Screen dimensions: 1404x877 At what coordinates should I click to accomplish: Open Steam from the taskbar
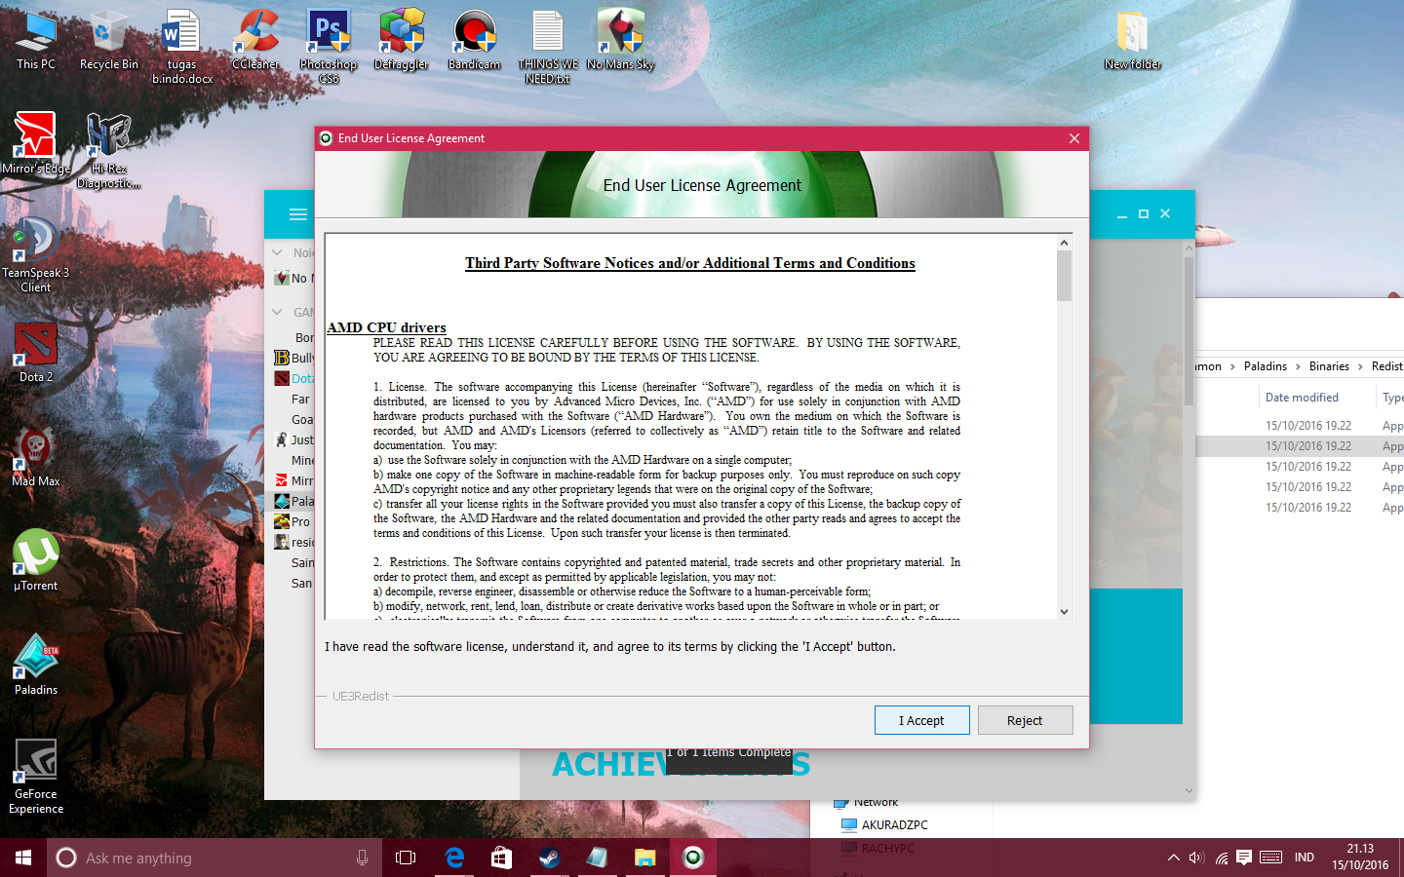click(549, 858)
